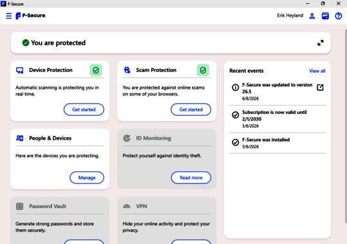Click the People & Devices icon
The width and height of the screenshot is (347, 244).
point(20,138)
